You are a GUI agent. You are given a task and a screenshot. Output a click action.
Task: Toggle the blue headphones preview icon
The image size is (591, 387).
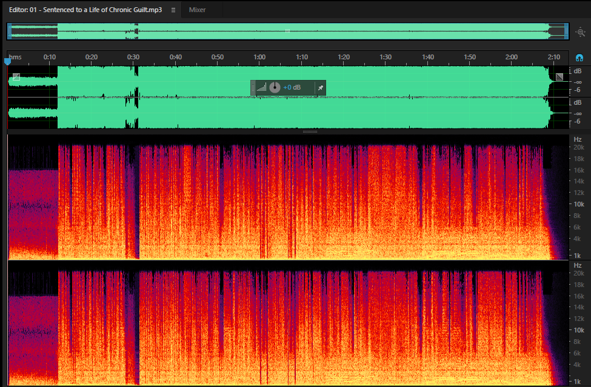(x=579, y=58)
